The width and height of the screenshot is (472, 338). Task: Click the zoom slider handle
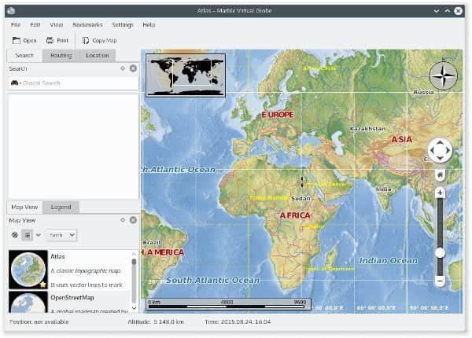coord(440,252)
